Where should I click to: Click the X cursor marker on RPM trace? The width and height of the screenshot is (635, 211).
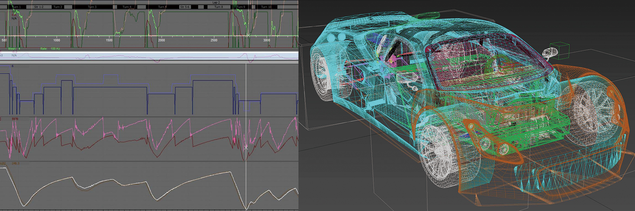(x=246, y=148)
